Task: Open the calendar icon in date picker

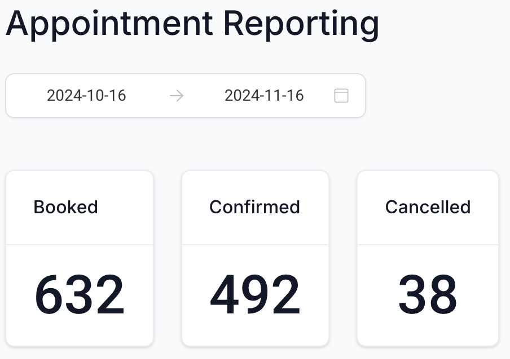Action: 341,96
